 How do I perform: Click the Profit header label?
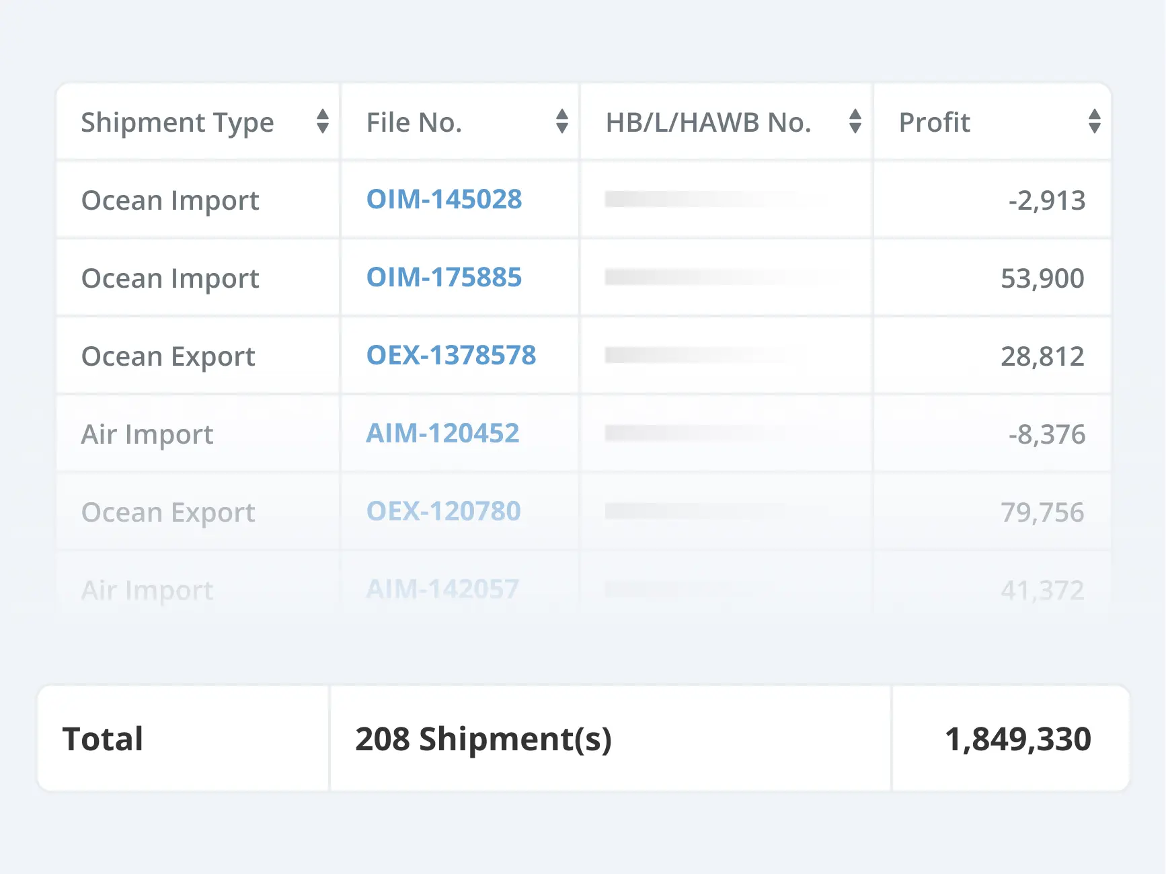pos(934,122)
